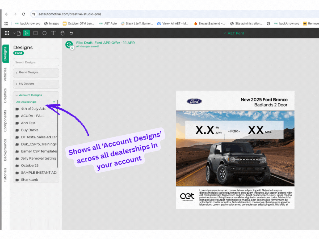
Task: Open the ACURA - FALL folder
Action: pyautogui.click(x=33, y=116)
